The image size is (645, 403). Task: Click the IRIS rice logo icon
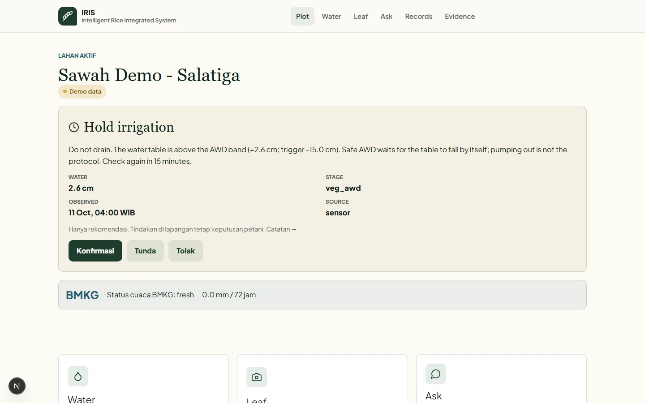68,16
